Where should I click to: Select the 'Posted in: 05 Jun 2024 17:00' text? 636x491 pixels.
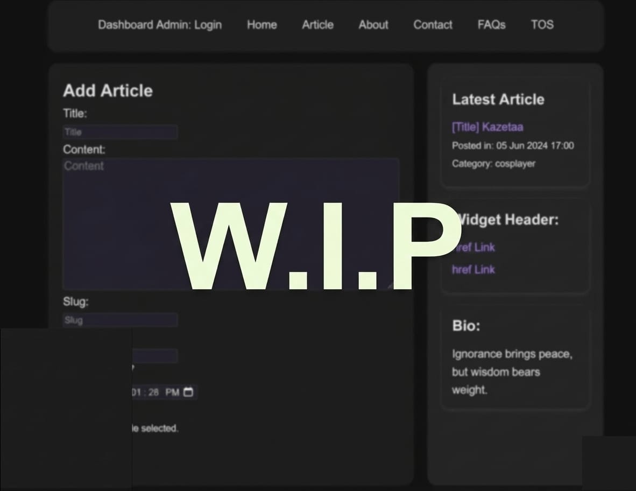click(513, 146)
